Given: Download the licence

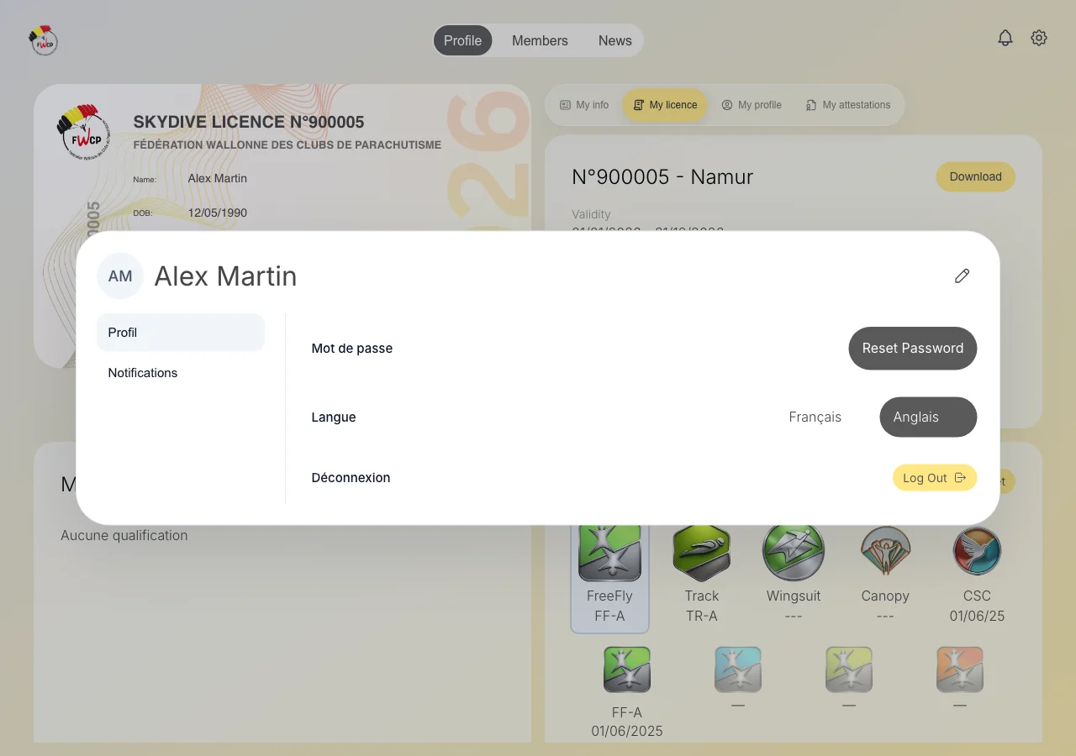Looking at the screenshot, I should [976, 176].
